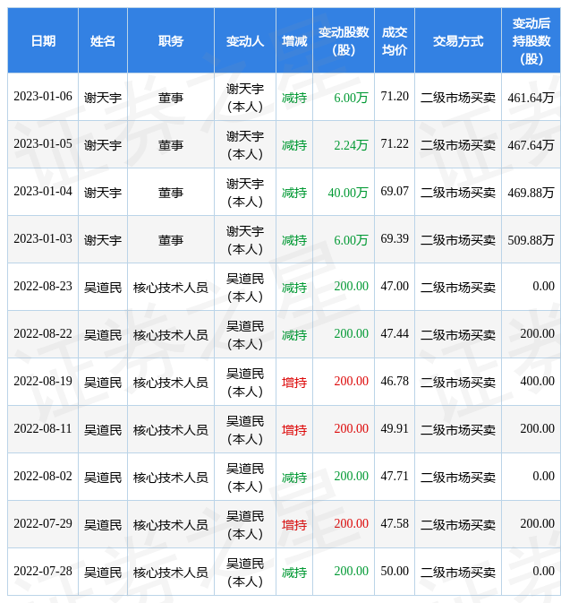Click the 变动后持股数(股) column header

(531, 40)
